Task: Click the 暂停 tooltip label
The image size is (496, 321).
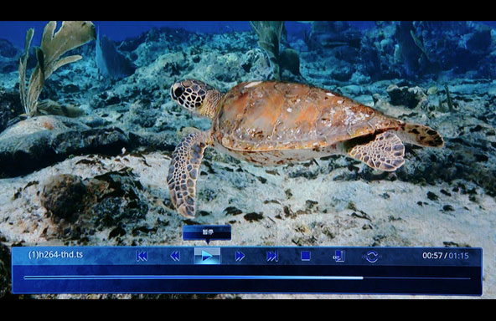Action: point(207,232)
